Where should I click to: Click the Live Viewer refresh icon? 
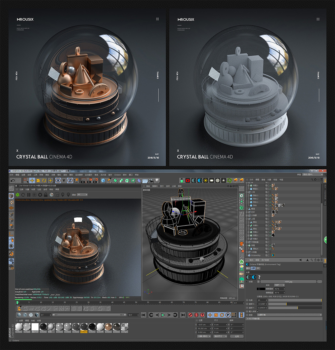[23, 195]
